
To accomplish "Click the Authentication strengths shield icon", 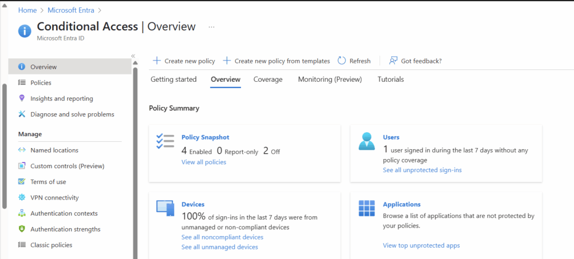I will 22,229.
